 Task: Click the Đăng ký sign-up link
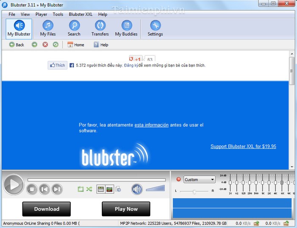tap(131, 65)
